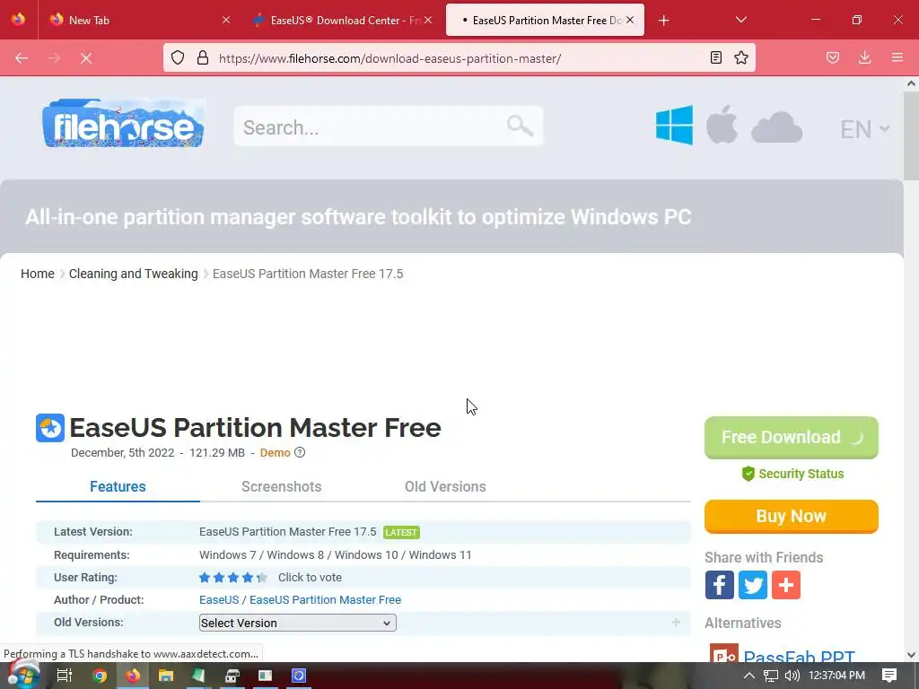Viewport: 919px width, 689px height.
Task: Go back using the back arrow
Action: [22, 58]
